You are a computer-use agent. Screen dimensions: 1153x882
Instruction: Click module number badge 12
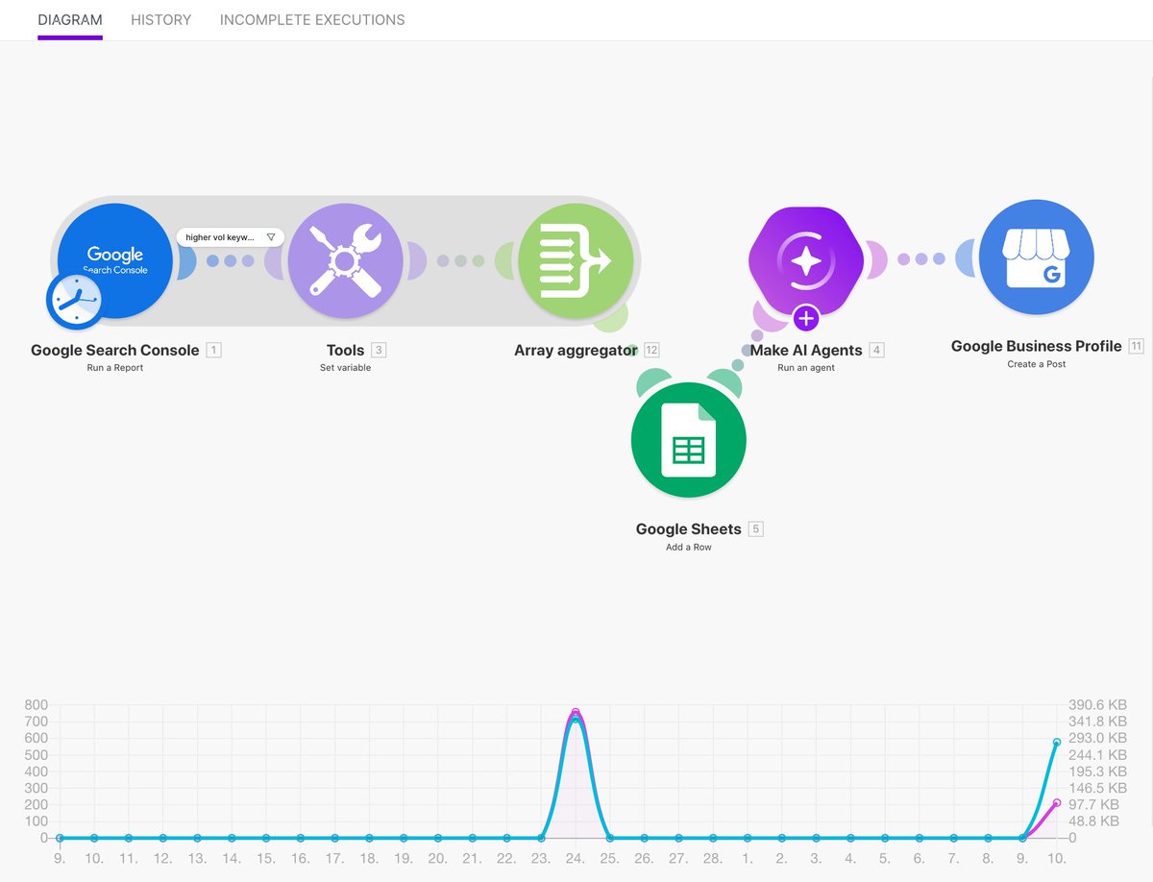[652, 351]
